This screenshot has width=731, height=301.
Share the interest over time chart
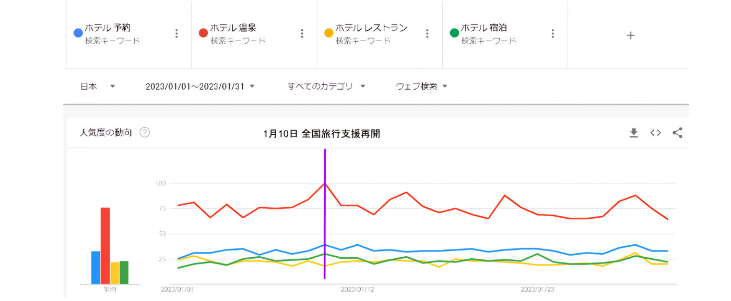click(x=677, y=133)
